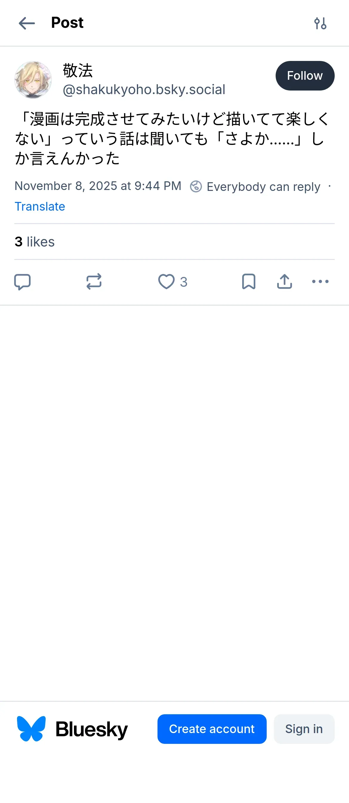
Task: Open the user's profile avatar
Action: coord(33,80)
